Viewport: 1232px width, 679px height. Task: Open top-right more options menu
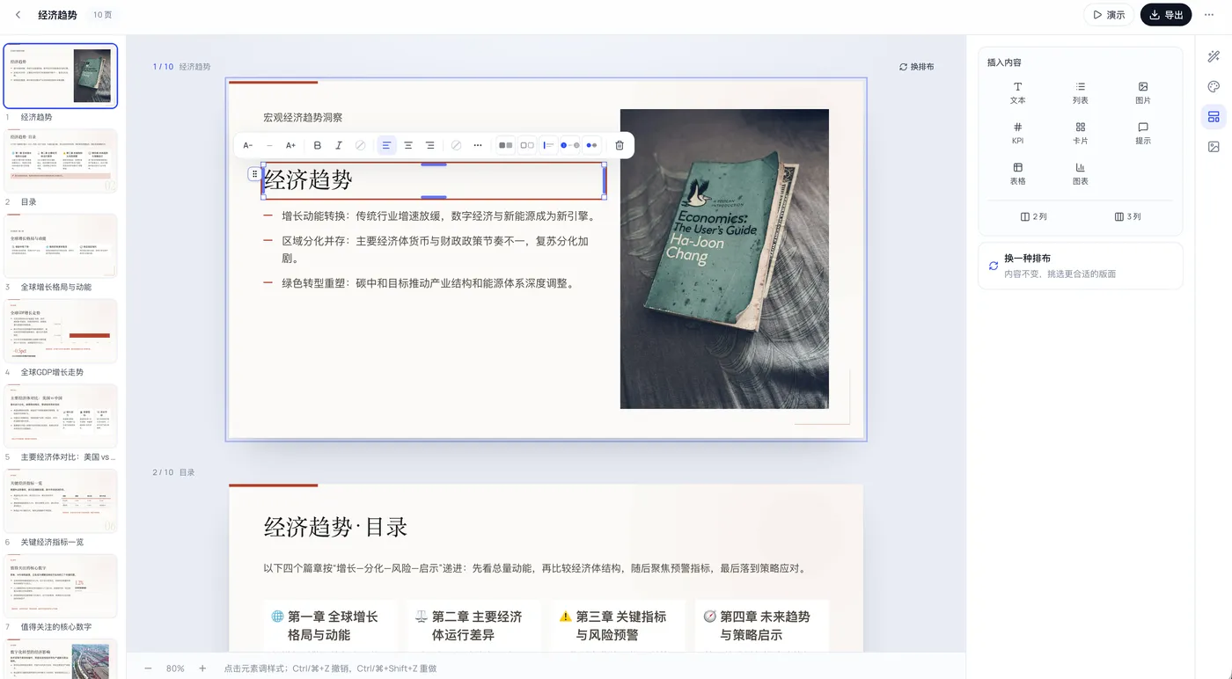point(1209,15)
